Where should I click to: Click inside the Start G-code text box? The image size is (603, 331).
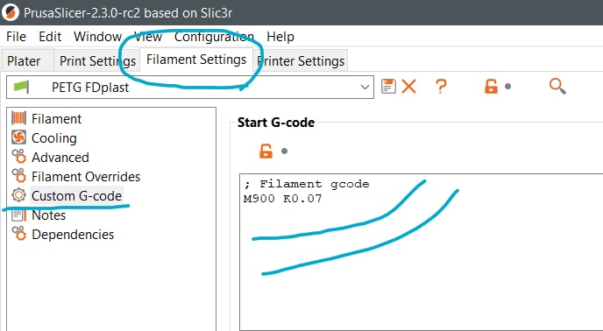click(421, 252)
